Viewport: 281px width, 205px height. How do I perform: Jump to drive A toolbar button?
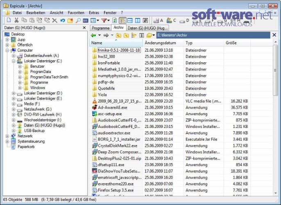pyautogui.click(x=158, y=20)
